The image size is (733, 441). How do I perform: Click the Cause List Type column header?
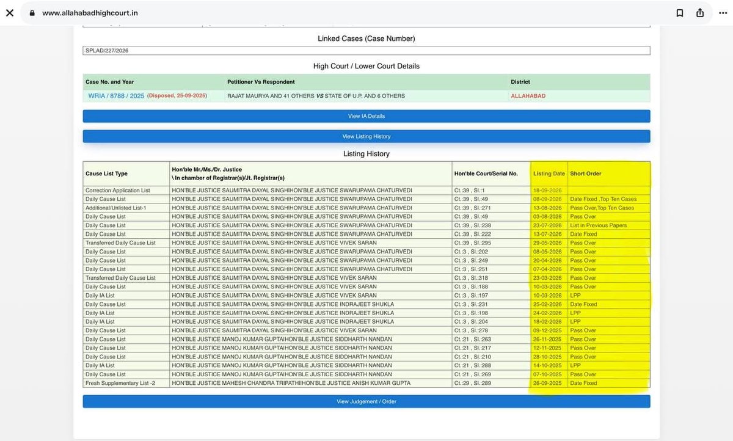[x=107, y=173]
